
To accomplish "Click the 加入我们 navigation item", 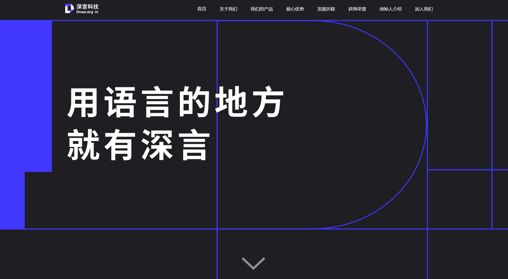I will click(423, 9).
